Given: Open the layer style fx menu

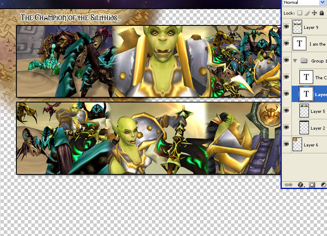Looking at the screenshot, I should pyautogui.click(x=300, y=184).
